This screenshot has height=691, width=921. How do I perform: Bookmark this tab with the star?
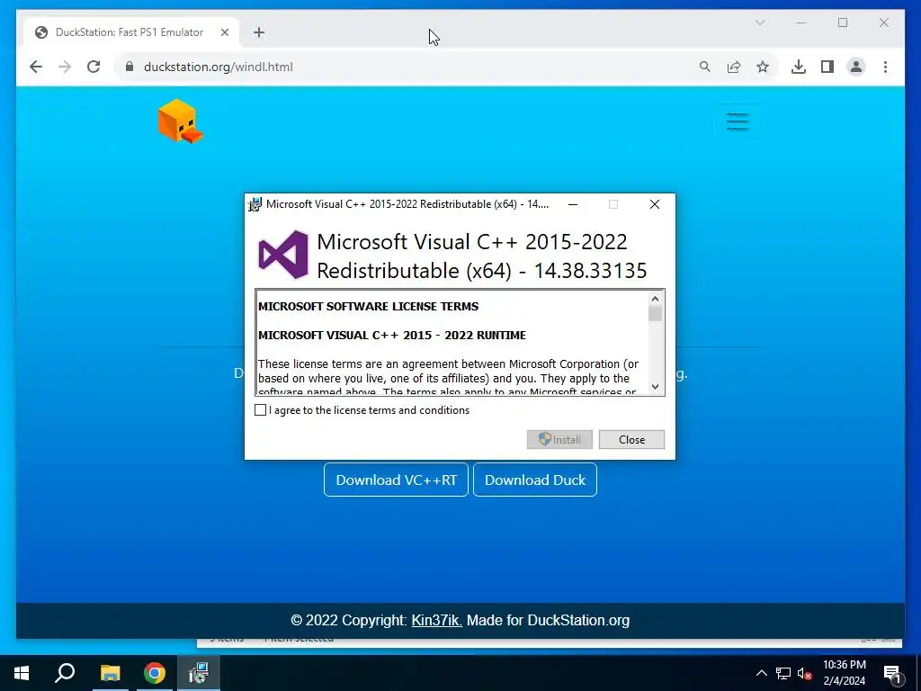(x=763, y=67)
